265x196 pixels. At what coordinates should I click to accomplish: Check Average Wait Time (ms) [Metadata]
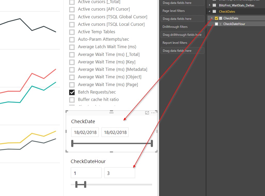pos(72,70)
